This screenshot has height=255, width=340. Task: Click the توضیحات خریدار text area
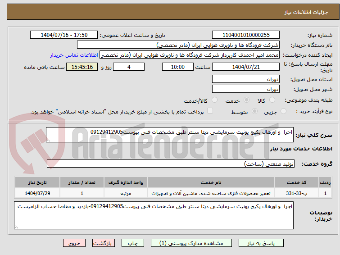(154, 215)
